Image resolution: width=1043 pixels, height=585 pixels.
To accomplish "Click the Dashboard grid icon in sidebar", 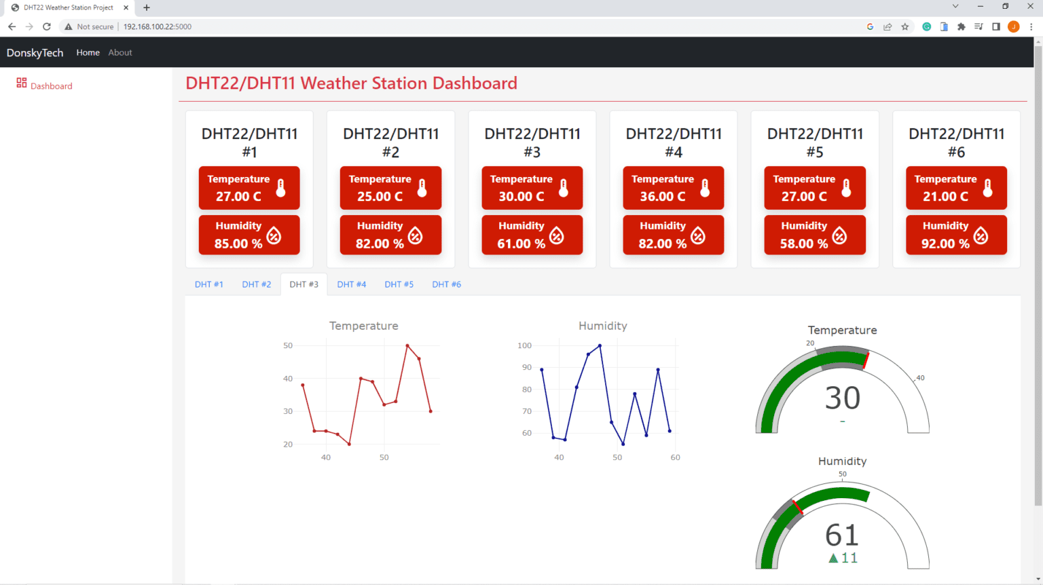I will (22, 83).
